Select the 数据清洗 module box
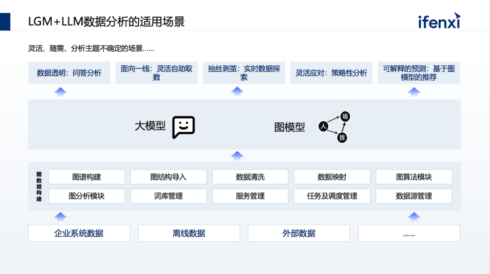 250,177
